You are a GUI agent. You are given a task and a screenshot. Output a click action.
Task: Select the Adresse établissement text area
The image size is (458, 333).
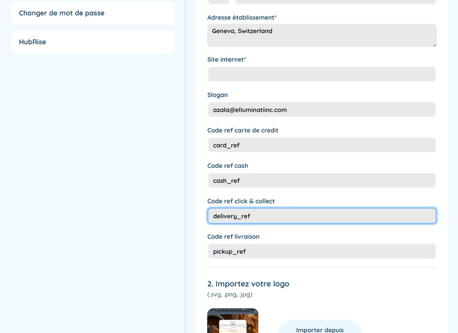tap(322, 35)
